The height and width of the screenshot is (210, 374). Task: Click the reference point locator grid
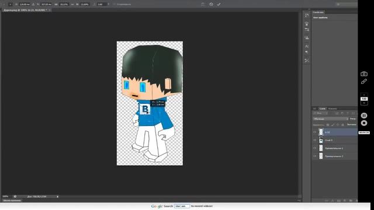pos(11,4)
